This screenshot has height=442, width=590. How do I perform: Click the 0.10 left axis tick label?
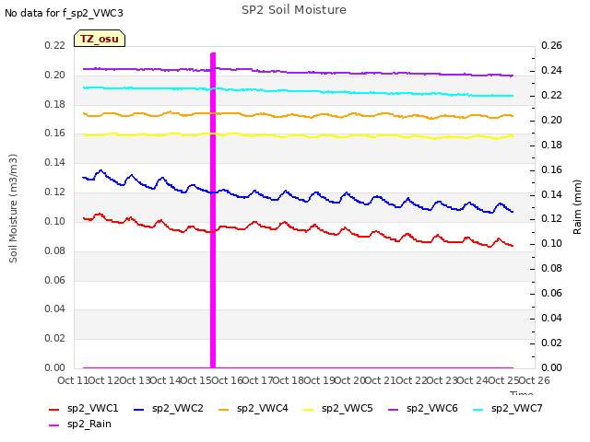click(x=55, y=221)
